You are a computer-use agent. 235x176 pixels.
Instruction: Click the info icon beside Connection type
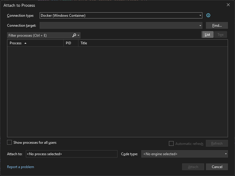click(x=208, y=15)
